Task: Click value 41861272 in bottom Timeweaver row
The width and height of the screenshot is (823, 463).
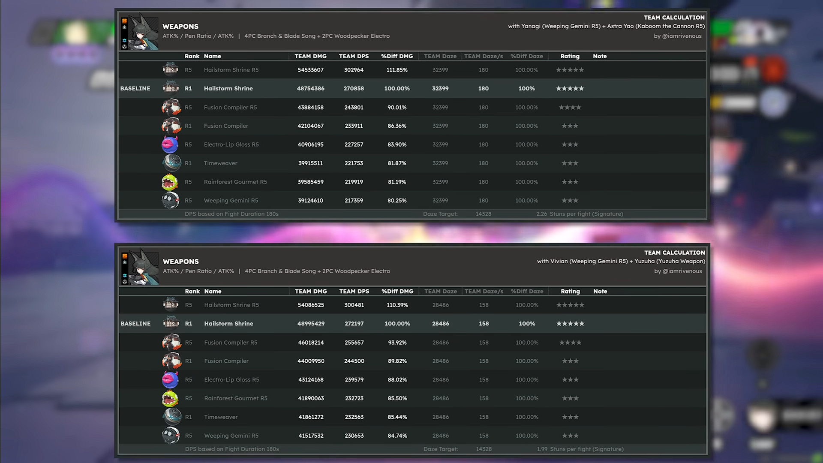Action: point(311,417)
